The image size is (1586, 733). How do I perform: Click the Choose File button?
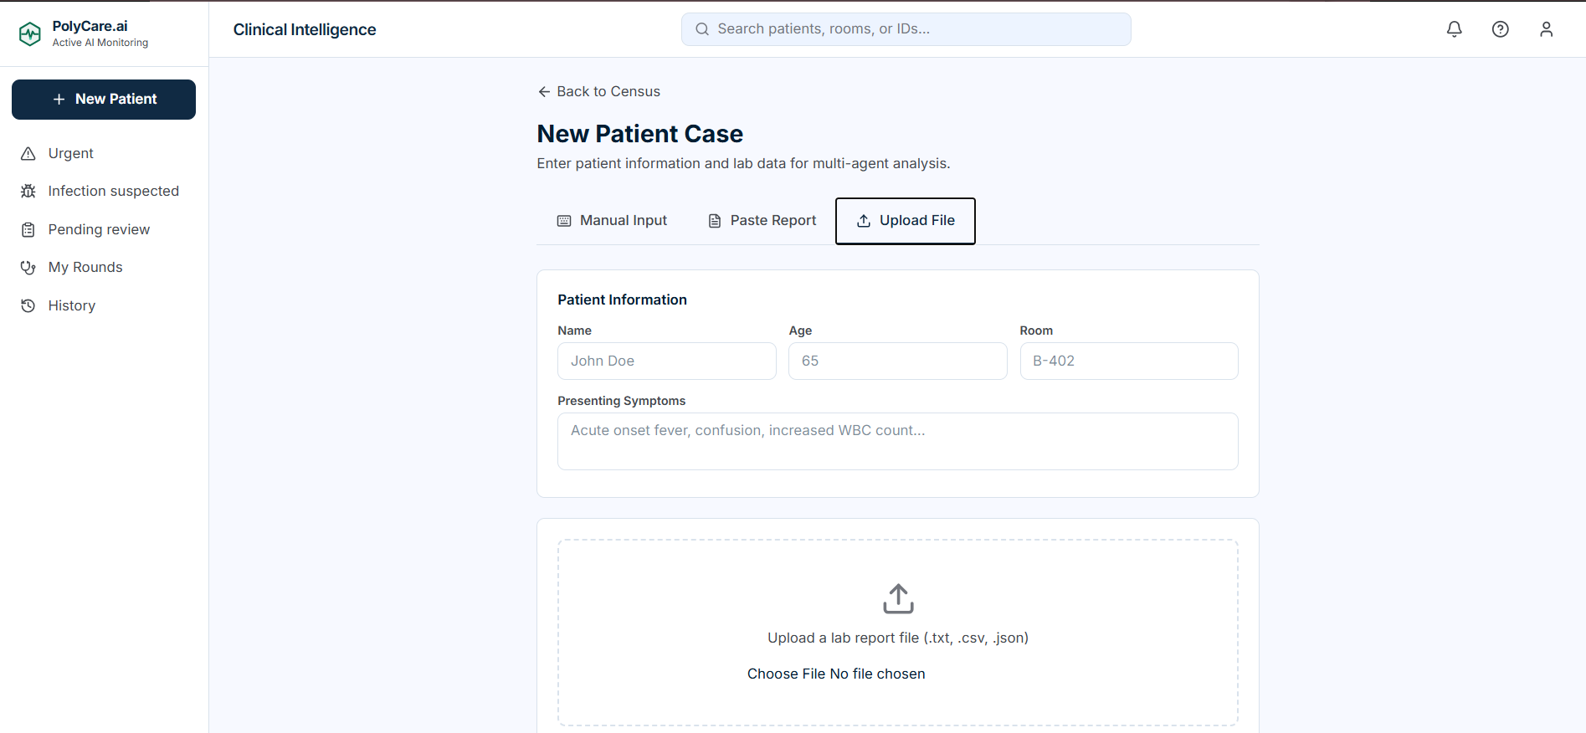point(786,674)
